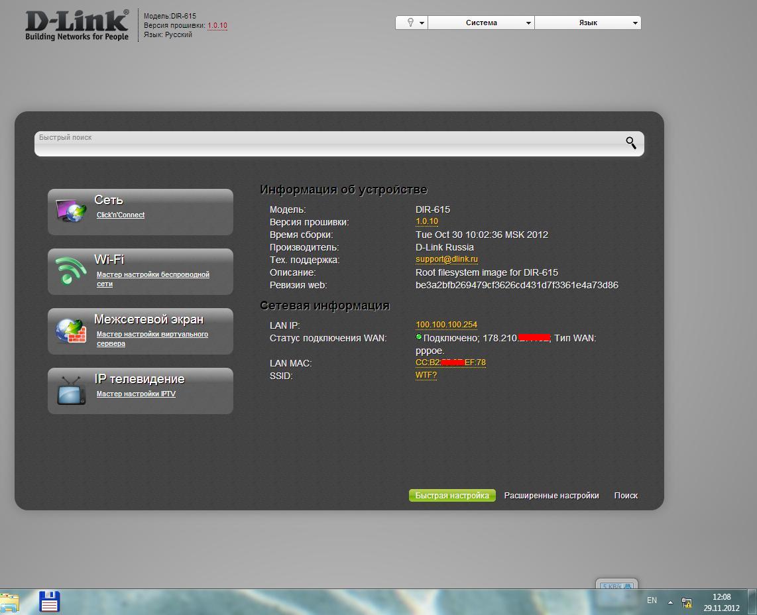Open Мастер настройки IPTV link

click(x=136, y=394)
